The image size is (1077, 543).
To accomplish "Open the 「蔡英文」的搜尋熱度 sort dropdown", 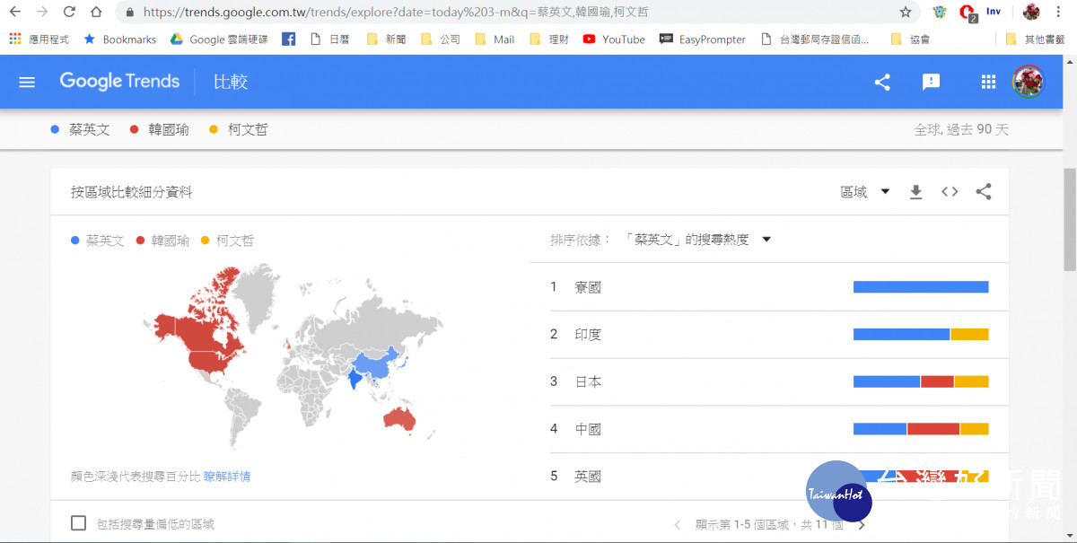I will (x=698, y=240).
